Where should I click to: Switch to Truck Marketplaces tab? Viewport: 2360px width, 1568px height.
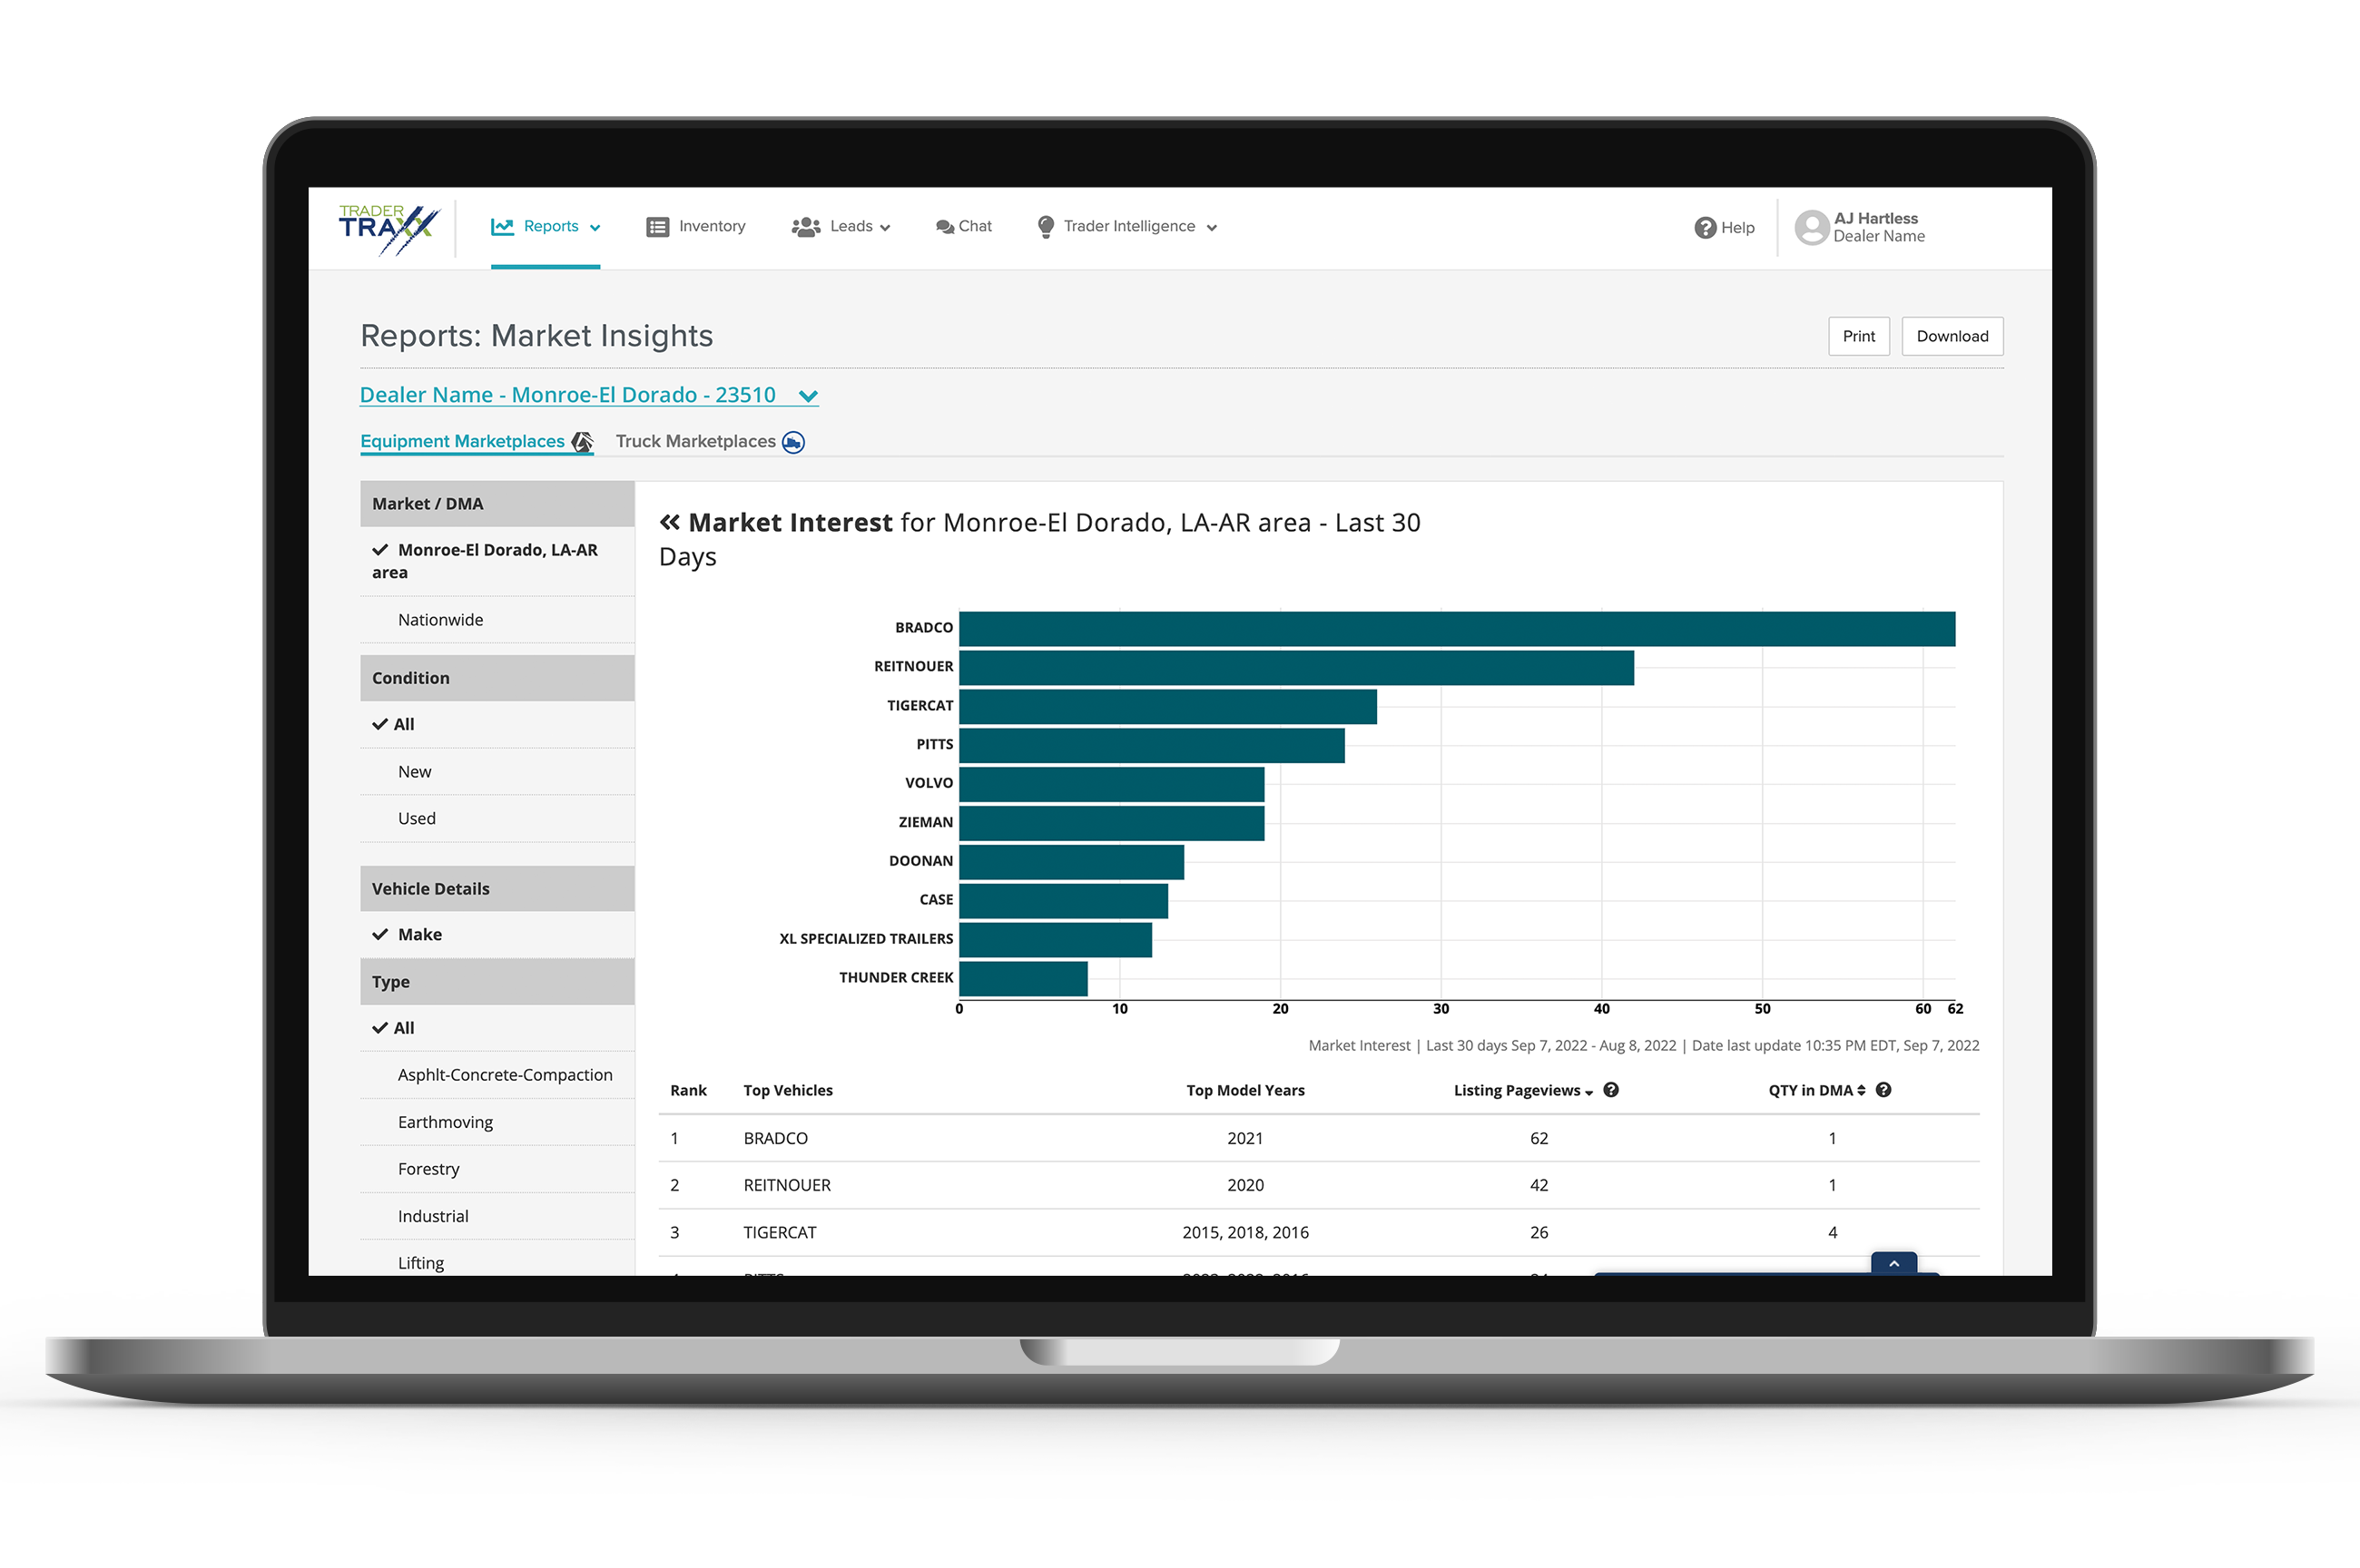coord(710,441)
